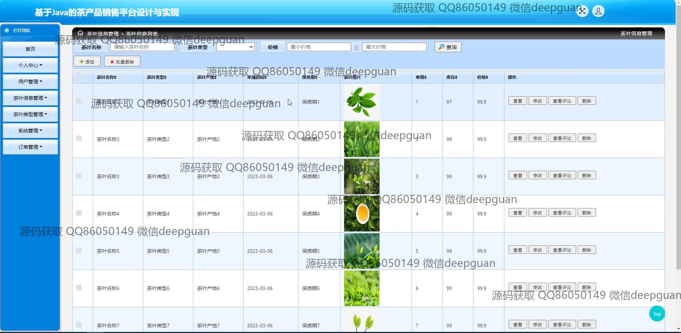The height and width of the screenshot is (333, 681).
Task: Sort table by 茶叶名称 column
Action: pyautogui.click(x=107, y=77)
